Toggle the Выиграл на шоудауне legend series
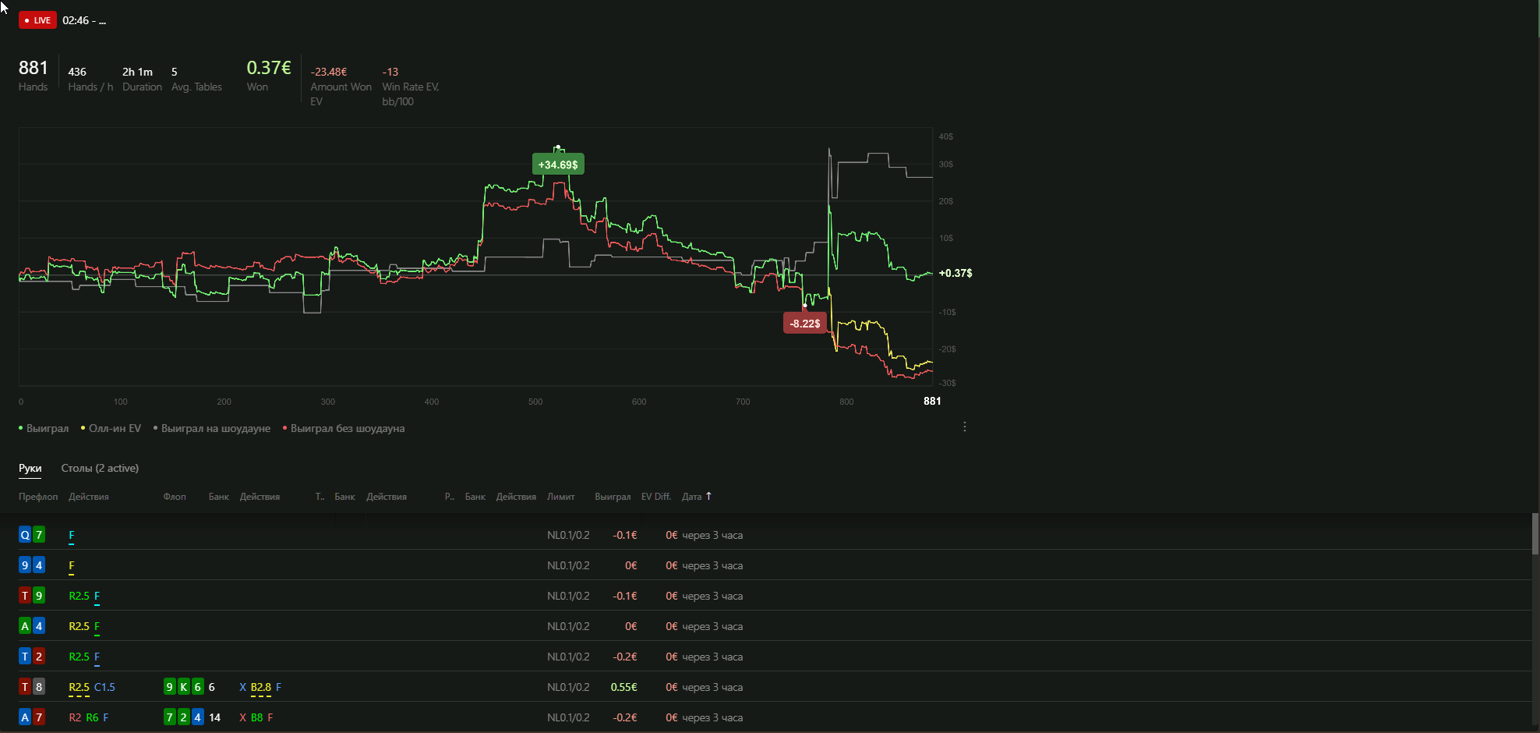The image size is (1540, 733). tap(212, 428)
